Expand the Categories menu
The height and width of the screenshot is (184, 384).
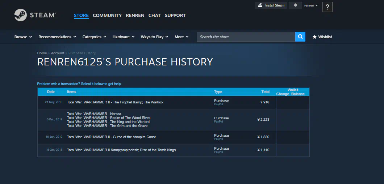[94, 37]
